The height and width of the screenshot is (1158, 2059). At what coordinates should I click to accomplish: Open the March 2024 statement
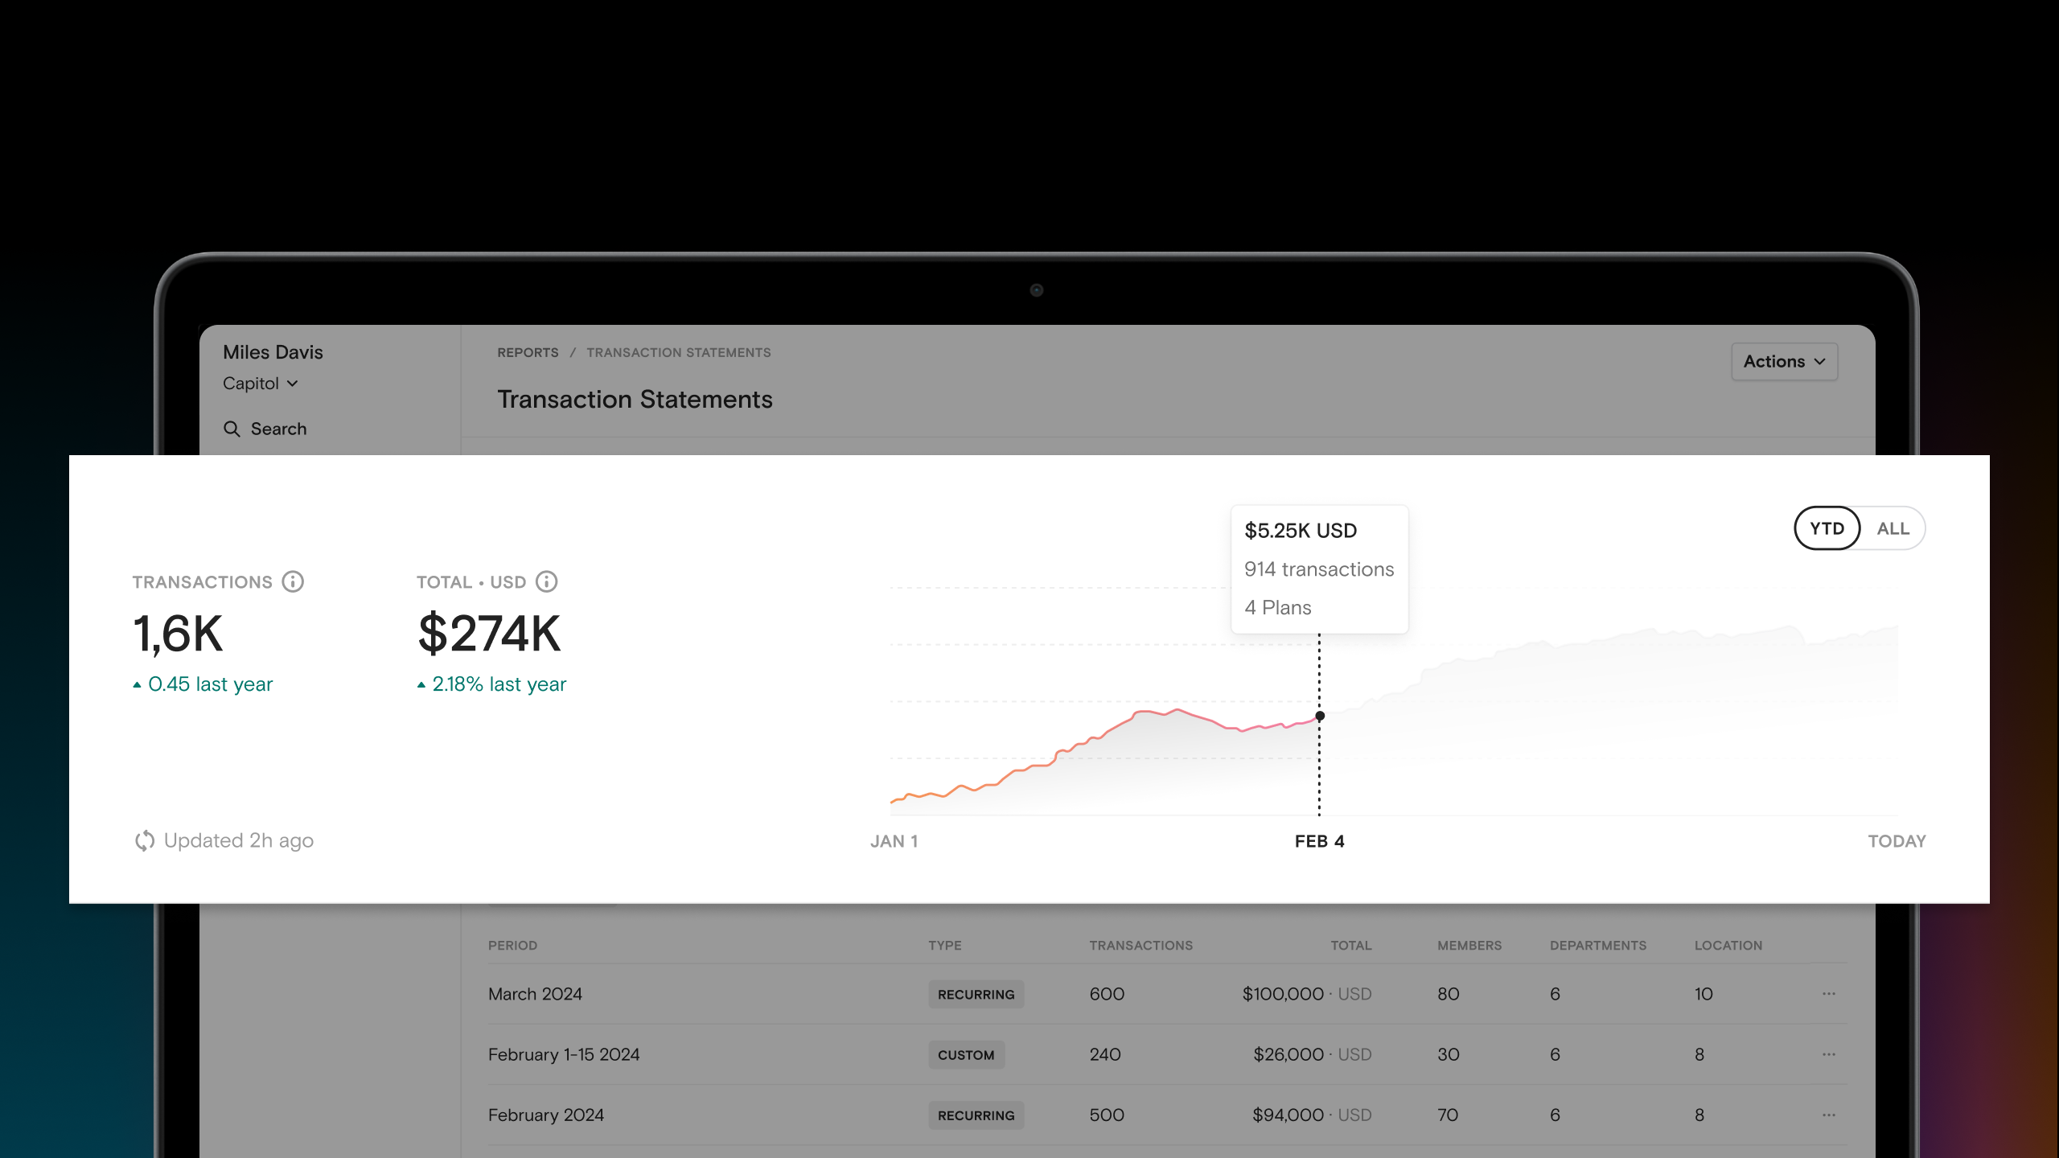pyautogui.click(x=535, y=994)
